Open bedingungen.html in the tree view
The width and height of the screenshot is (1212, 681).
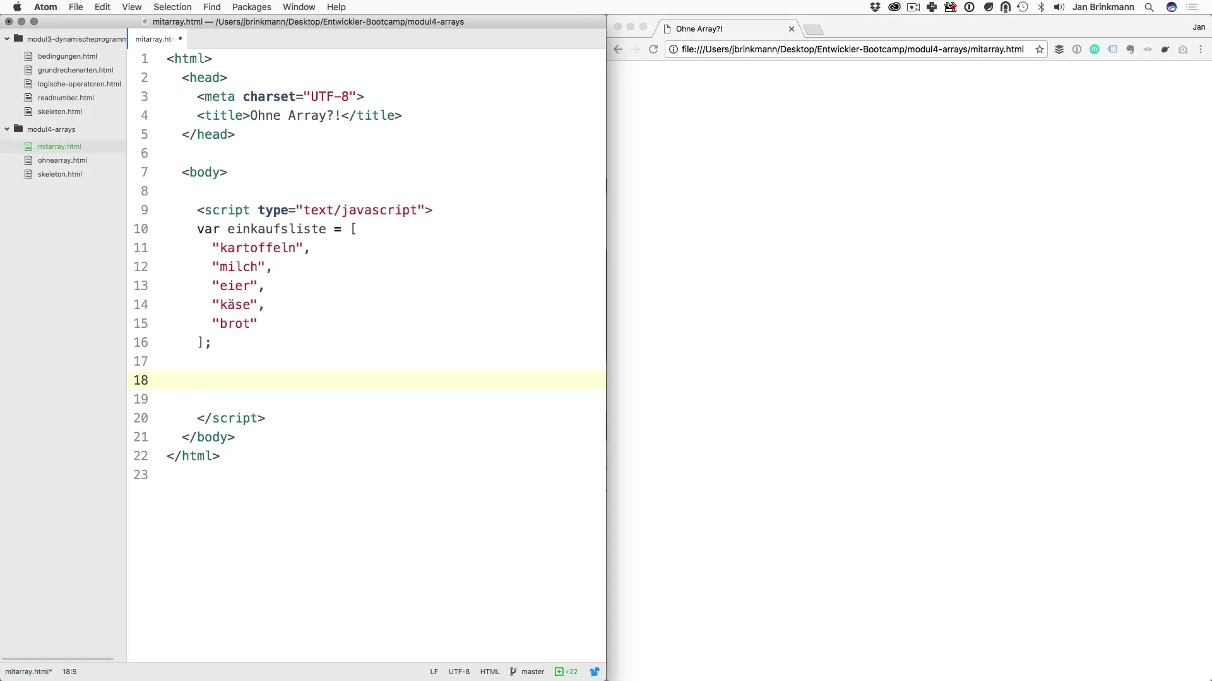coord(67,56)
